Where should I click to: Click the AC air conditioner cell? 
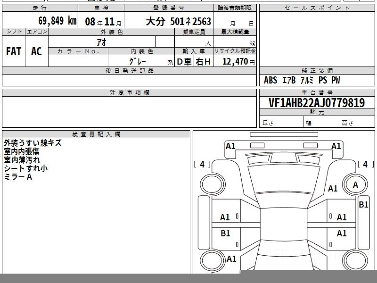pyautogui.click(x=36, y=52)
